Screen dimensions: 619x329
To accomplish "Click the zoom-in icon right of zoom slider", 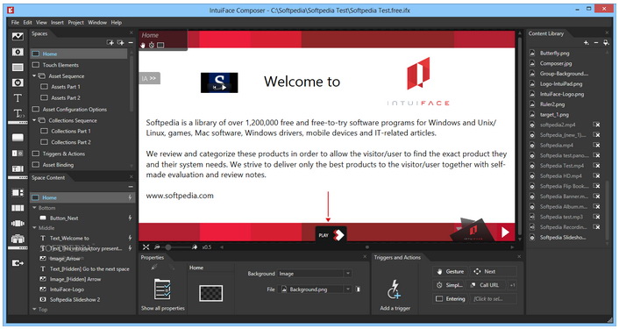I will pos(195,247).
